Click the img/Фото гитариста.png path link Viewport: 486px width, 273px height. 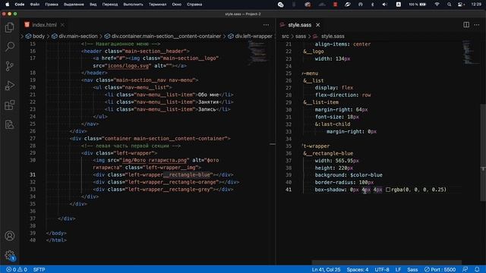point(155,160)
